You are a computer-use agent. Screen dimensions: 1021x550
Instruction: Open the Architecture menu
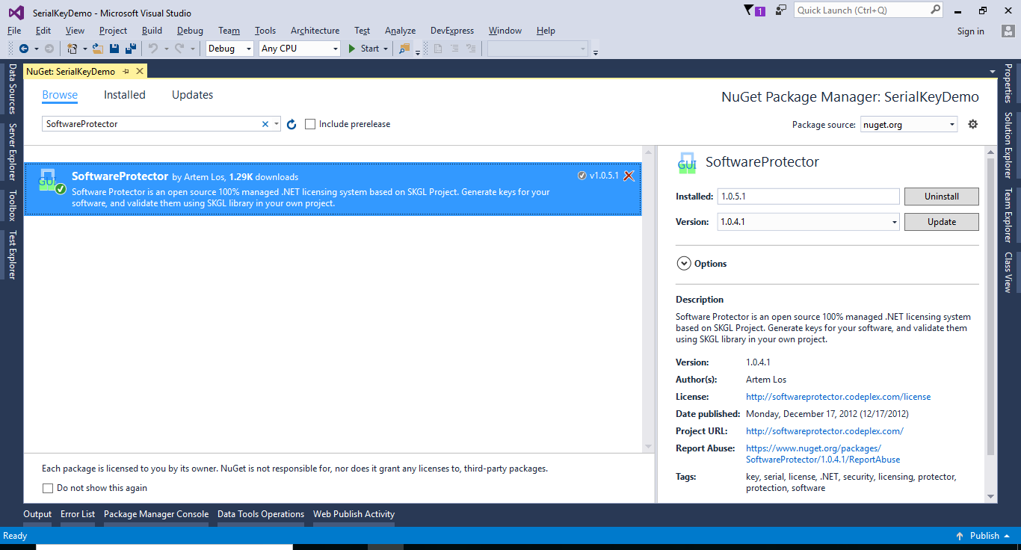(315, 31)
